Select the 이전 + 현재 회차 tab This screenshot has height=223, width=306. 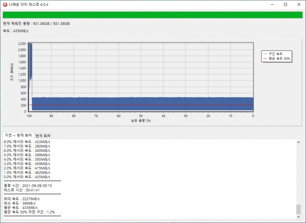pos(18,135)
